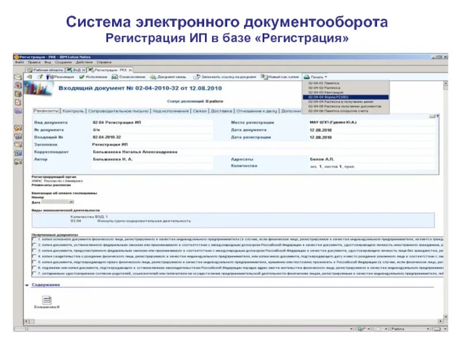Open the blue databases sidebar folder icon
The image size is (461, 345).
[18, 153]
